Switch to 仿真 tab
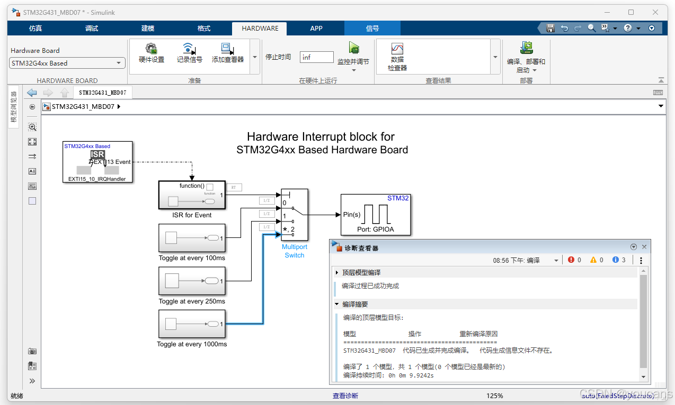The height and width of the screenshot is (405, 675). pyautogui.click(x=35, y=29)
